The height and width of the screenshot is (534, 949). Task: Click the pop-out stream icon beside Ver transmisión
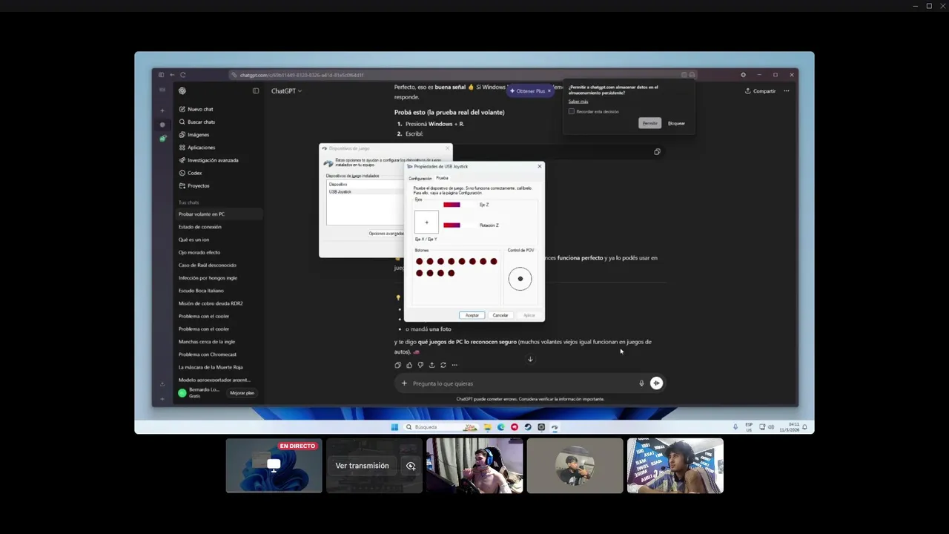(411, 466)
